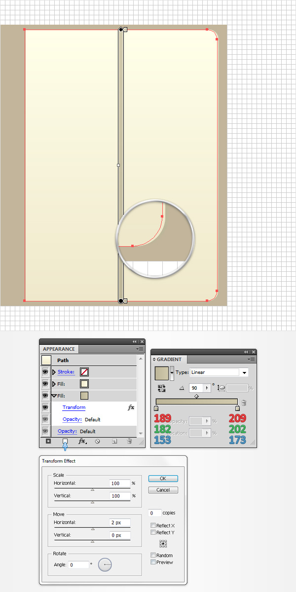The width and height of the screenshot is (296, 592).
Task: Click the Clear Appearance icon
Action: [x=98, y=442]
